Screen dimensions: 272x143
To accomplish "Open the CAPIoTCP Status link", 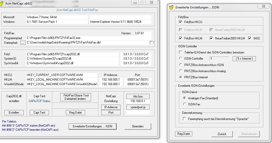I will tap(39, 101).
